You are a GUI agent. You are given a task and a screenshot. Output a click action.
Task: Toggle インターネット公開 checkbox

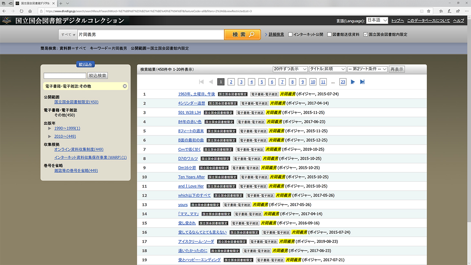(290, 35)
